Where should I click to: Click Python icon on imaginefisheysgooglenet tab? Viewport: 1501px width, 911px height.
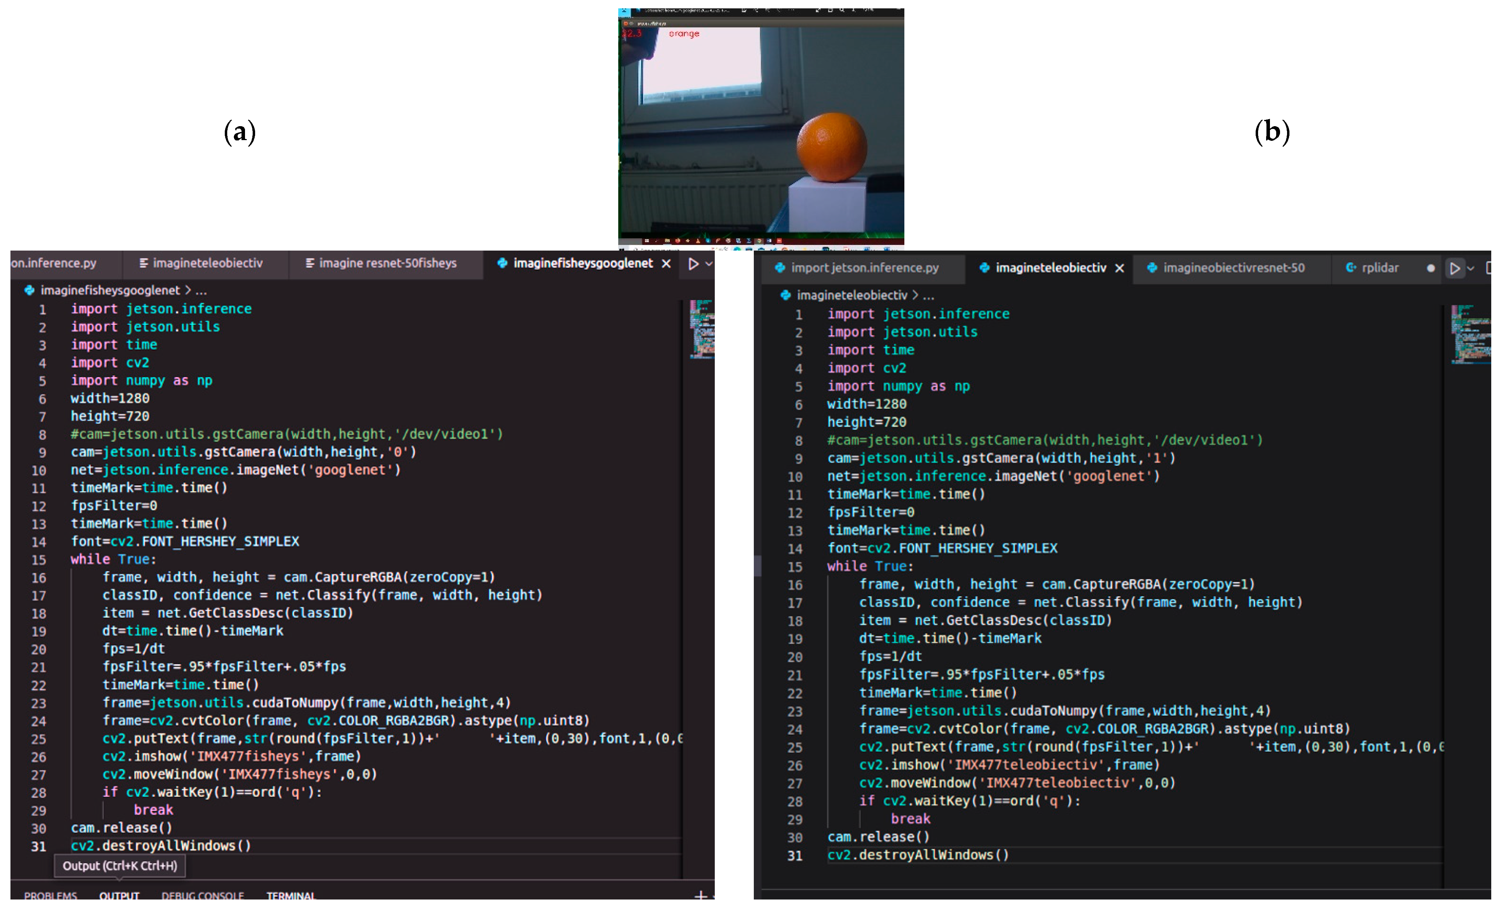pyautogui.click(x=502, y=263)
